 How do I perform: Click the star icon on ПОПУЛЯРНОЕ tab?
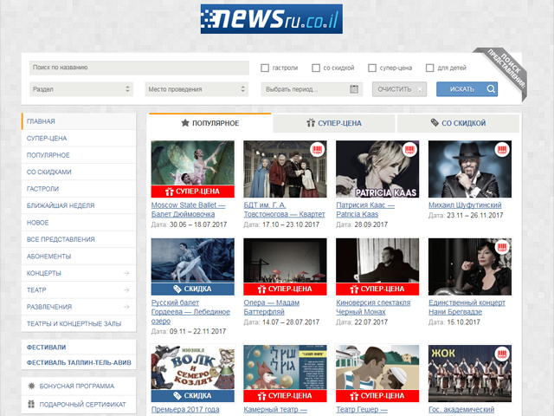185,123
